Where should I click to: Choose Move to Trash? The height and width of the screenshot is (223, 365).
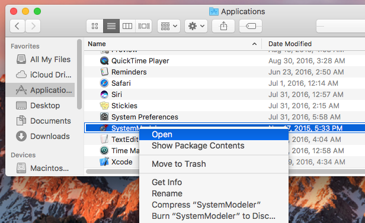(x=214, y=164)
